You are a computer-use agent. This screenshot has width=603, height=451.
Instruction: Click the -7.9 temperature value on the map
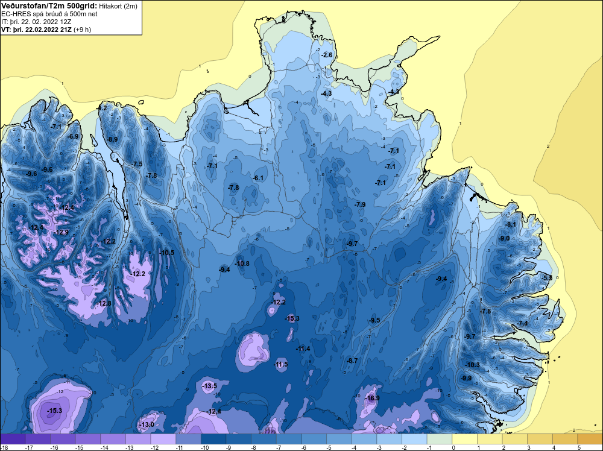click(x=360, y=204)
